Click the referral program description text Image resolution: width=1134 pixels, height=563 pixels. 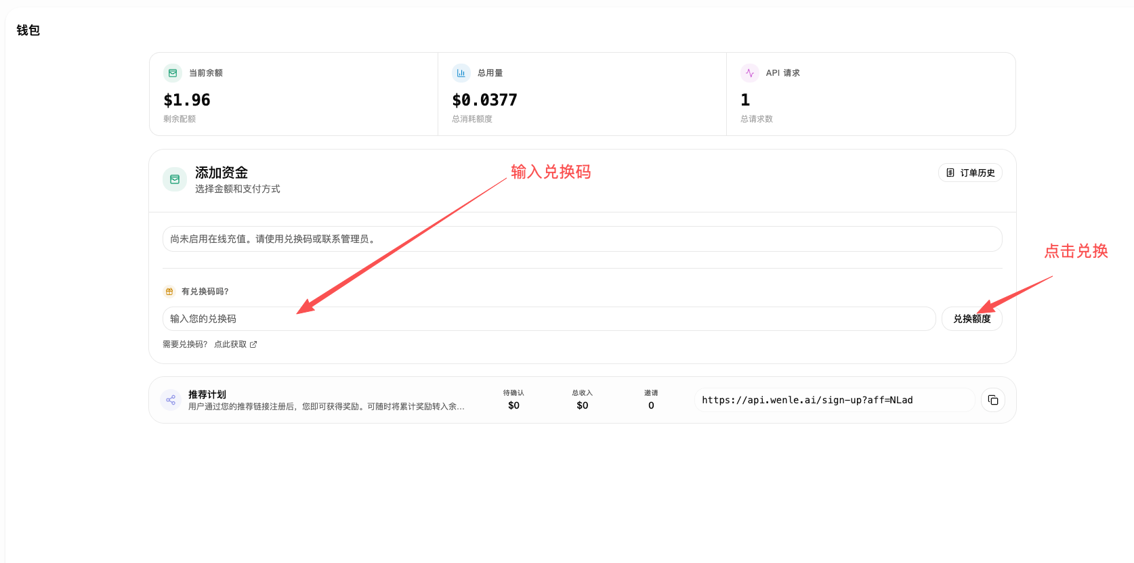point(327,407)
